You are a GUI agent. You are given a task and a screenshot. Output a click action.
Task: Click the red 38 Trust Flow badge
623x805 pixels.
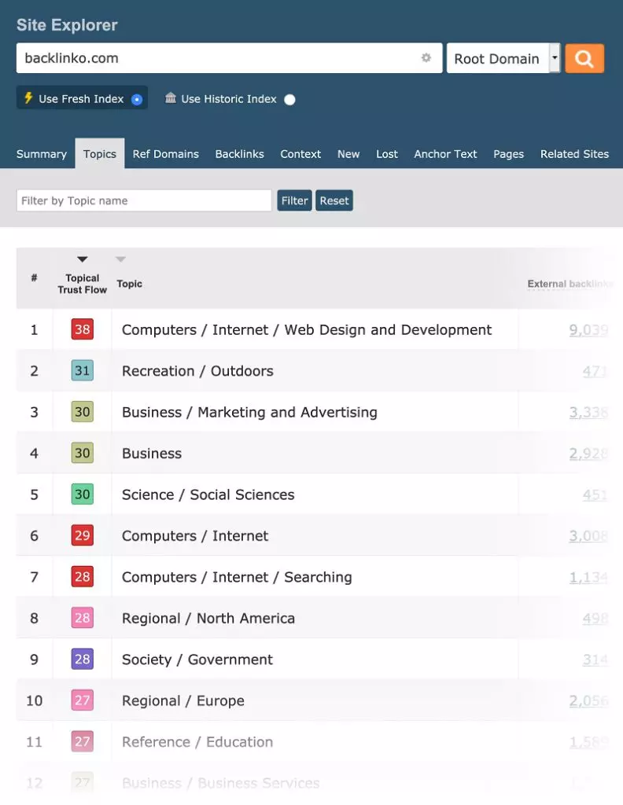pos(82,329)
